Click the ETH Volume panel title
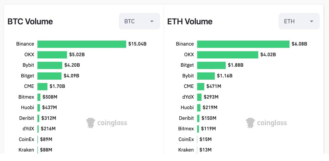The image size is (329, 161). pos(189,21)
